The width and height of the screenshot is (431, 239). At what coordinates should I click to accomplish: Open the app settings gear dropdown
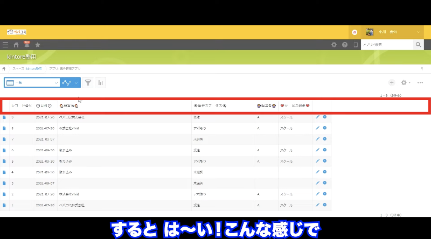coord(406,82)
